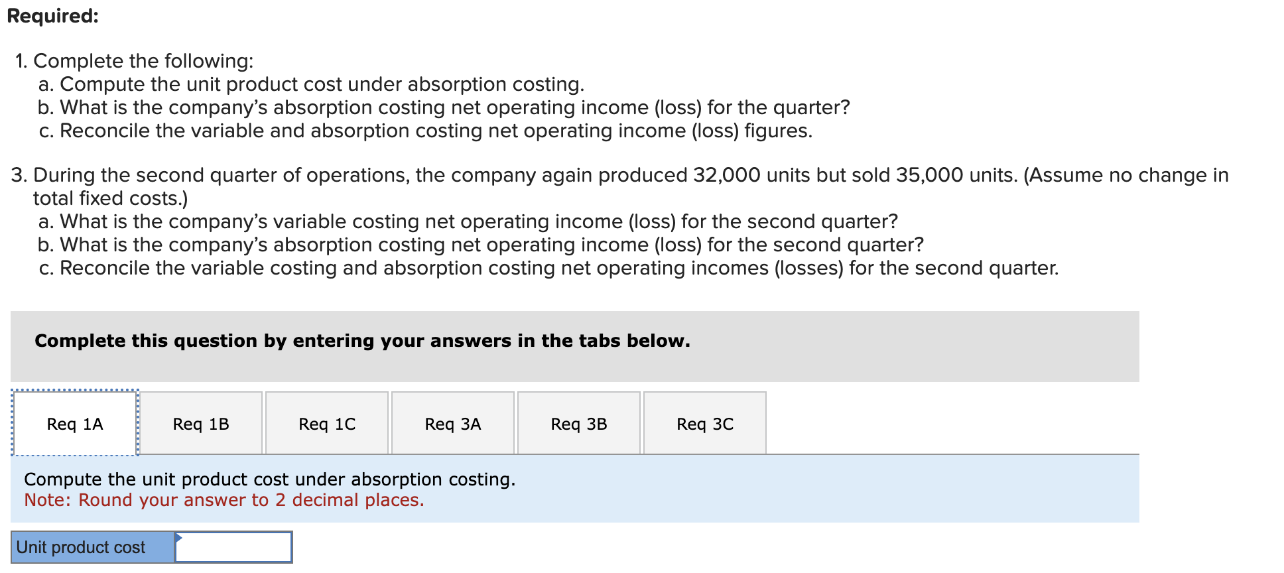This screenshot has height=573, width=1284.
Task: Click the blue arrow marker beside the answer box
Action: tap(178, 537)
